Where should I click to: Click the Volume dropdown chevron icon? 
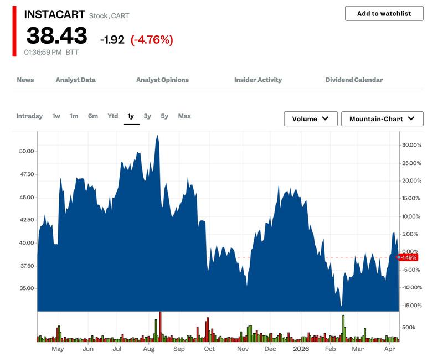325,118
